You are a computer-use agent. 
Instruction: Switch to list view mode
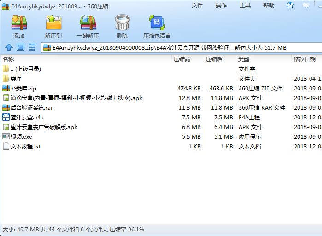point(32,47)
